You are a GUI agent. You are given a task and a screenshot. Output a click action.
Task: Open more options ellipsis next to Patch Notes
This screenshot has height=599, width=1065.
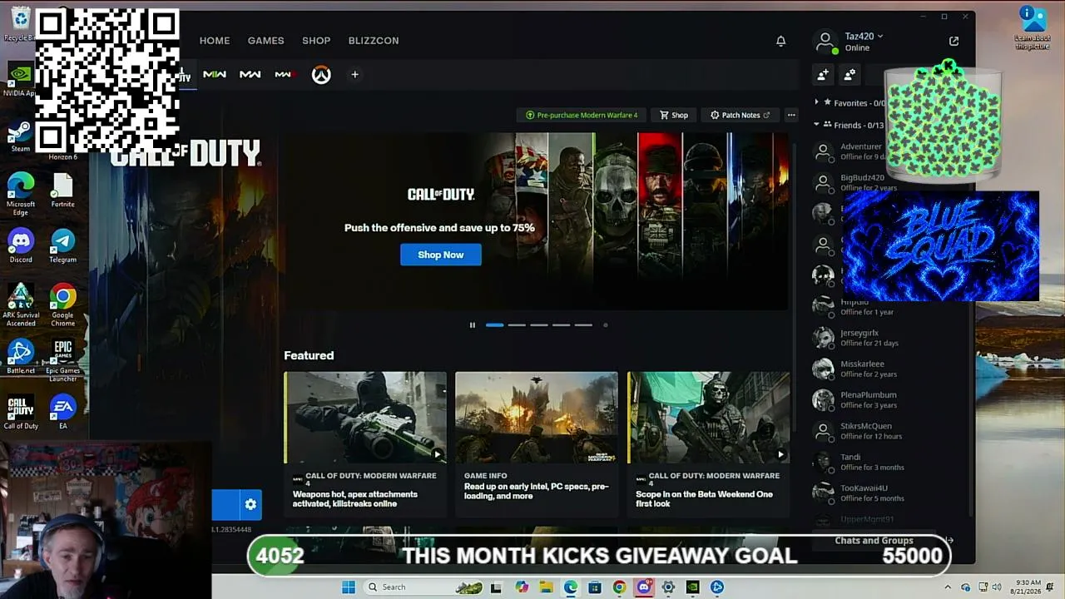tap(791, 115)
